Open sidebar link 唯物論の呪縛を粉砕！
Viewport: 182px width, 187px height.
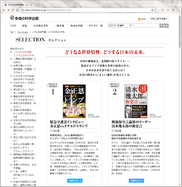point(25,158)
